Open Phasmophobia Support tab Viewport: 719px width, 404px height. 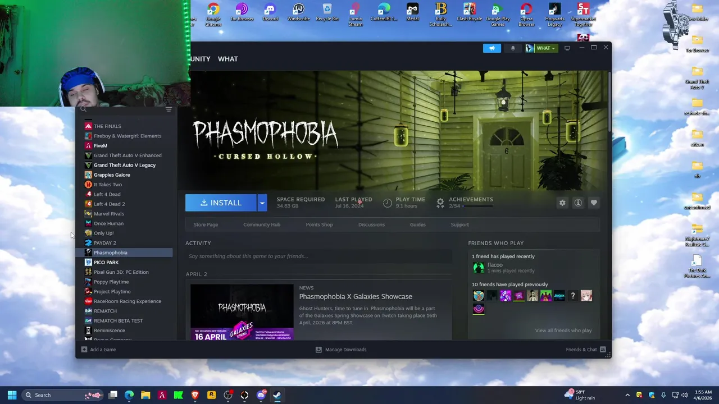(x=459, y=224)
